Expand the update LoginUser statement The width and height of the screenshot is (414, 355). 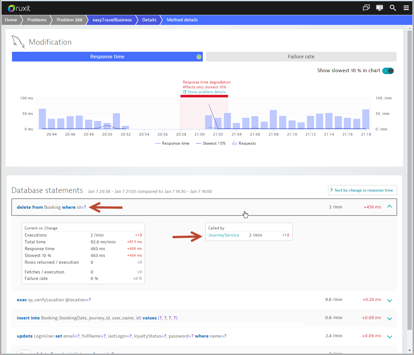point(389,337)
